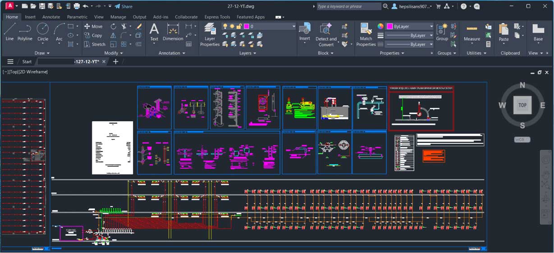Image resolution: width=554 pixels, height=253 pixels.
Task: Toggle the layer freeze sun icon
Action: [x=232, y=27]
